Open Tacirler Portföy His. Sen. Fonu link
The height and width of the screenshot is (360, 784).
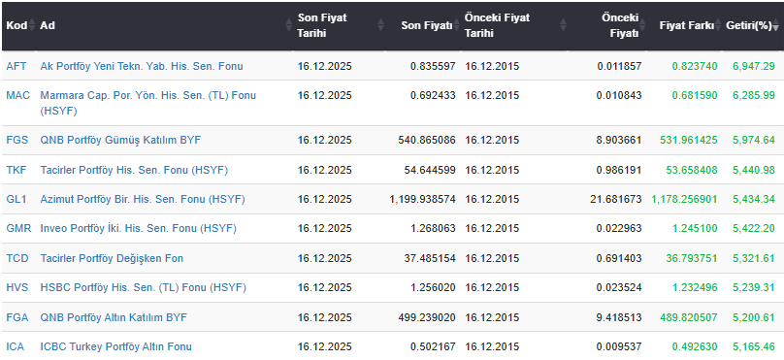pyautogui.click(x=134, y=170)
